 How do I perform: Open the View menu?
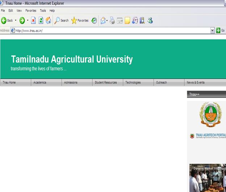click(19, 10)
